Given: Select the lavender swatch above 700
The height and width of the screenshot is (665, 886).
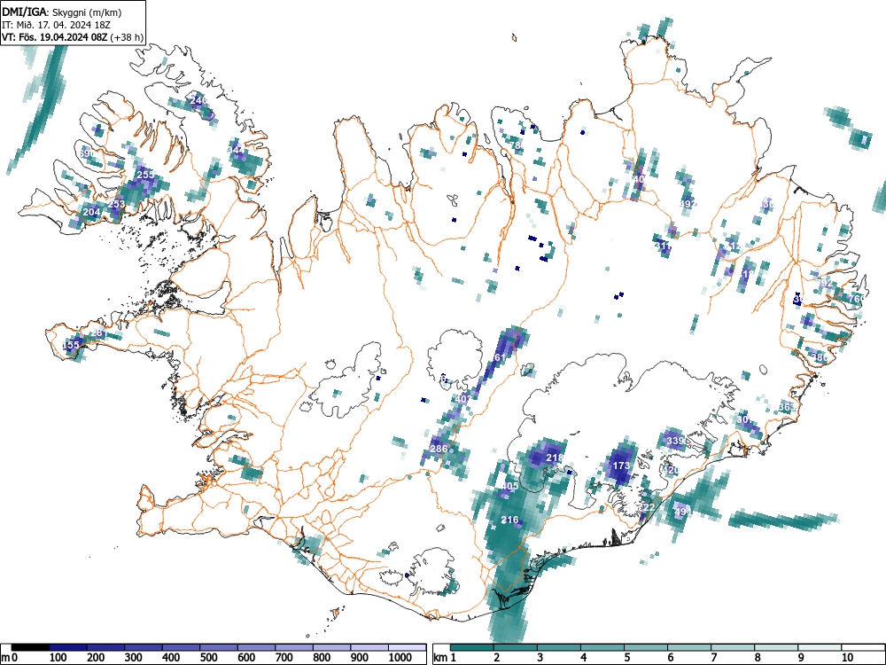Looking at the screenshot, I should 294,647.
